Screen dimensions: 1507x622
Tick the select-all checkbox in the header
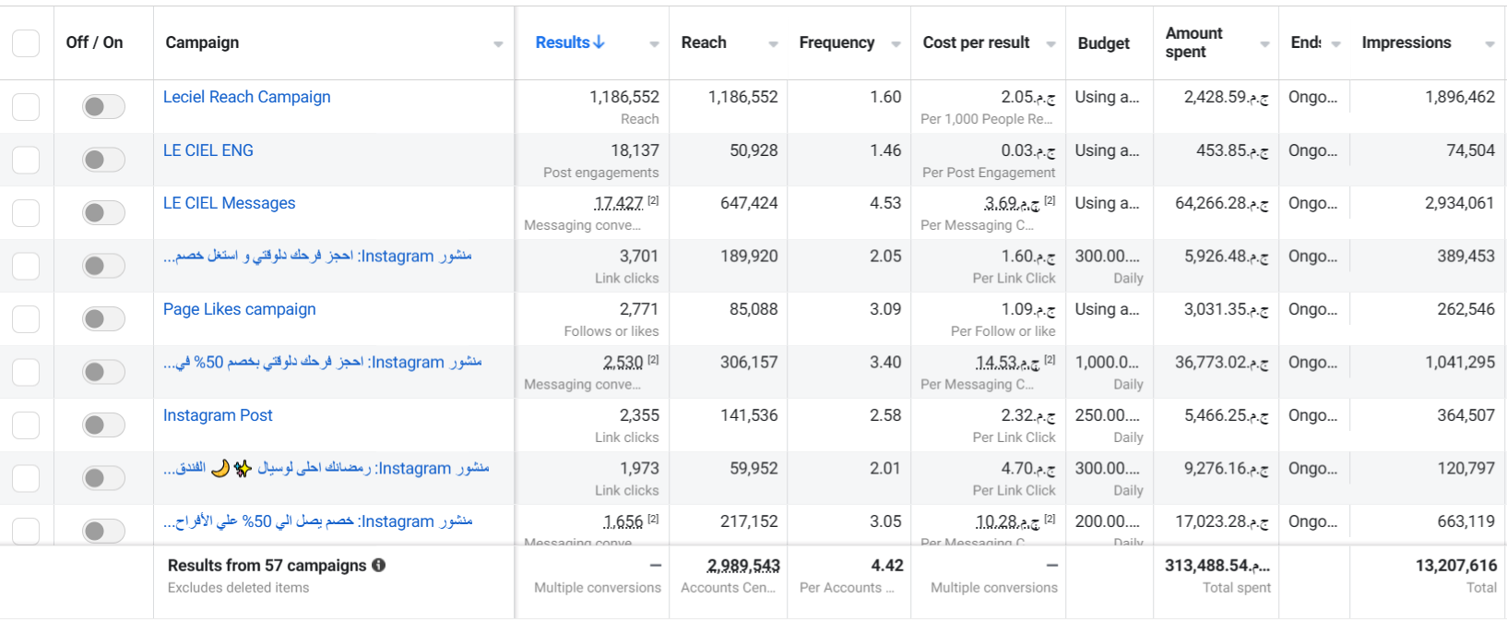tap(26, 42)
